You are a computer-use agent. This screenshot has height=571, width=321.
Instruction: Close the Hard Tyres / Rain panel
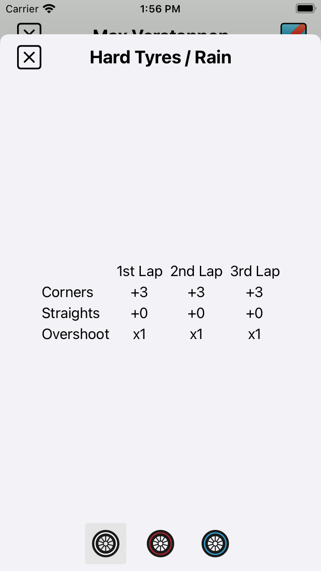29,57
